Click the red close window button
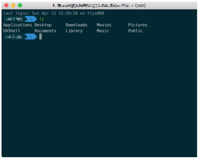 pos(6,5)
